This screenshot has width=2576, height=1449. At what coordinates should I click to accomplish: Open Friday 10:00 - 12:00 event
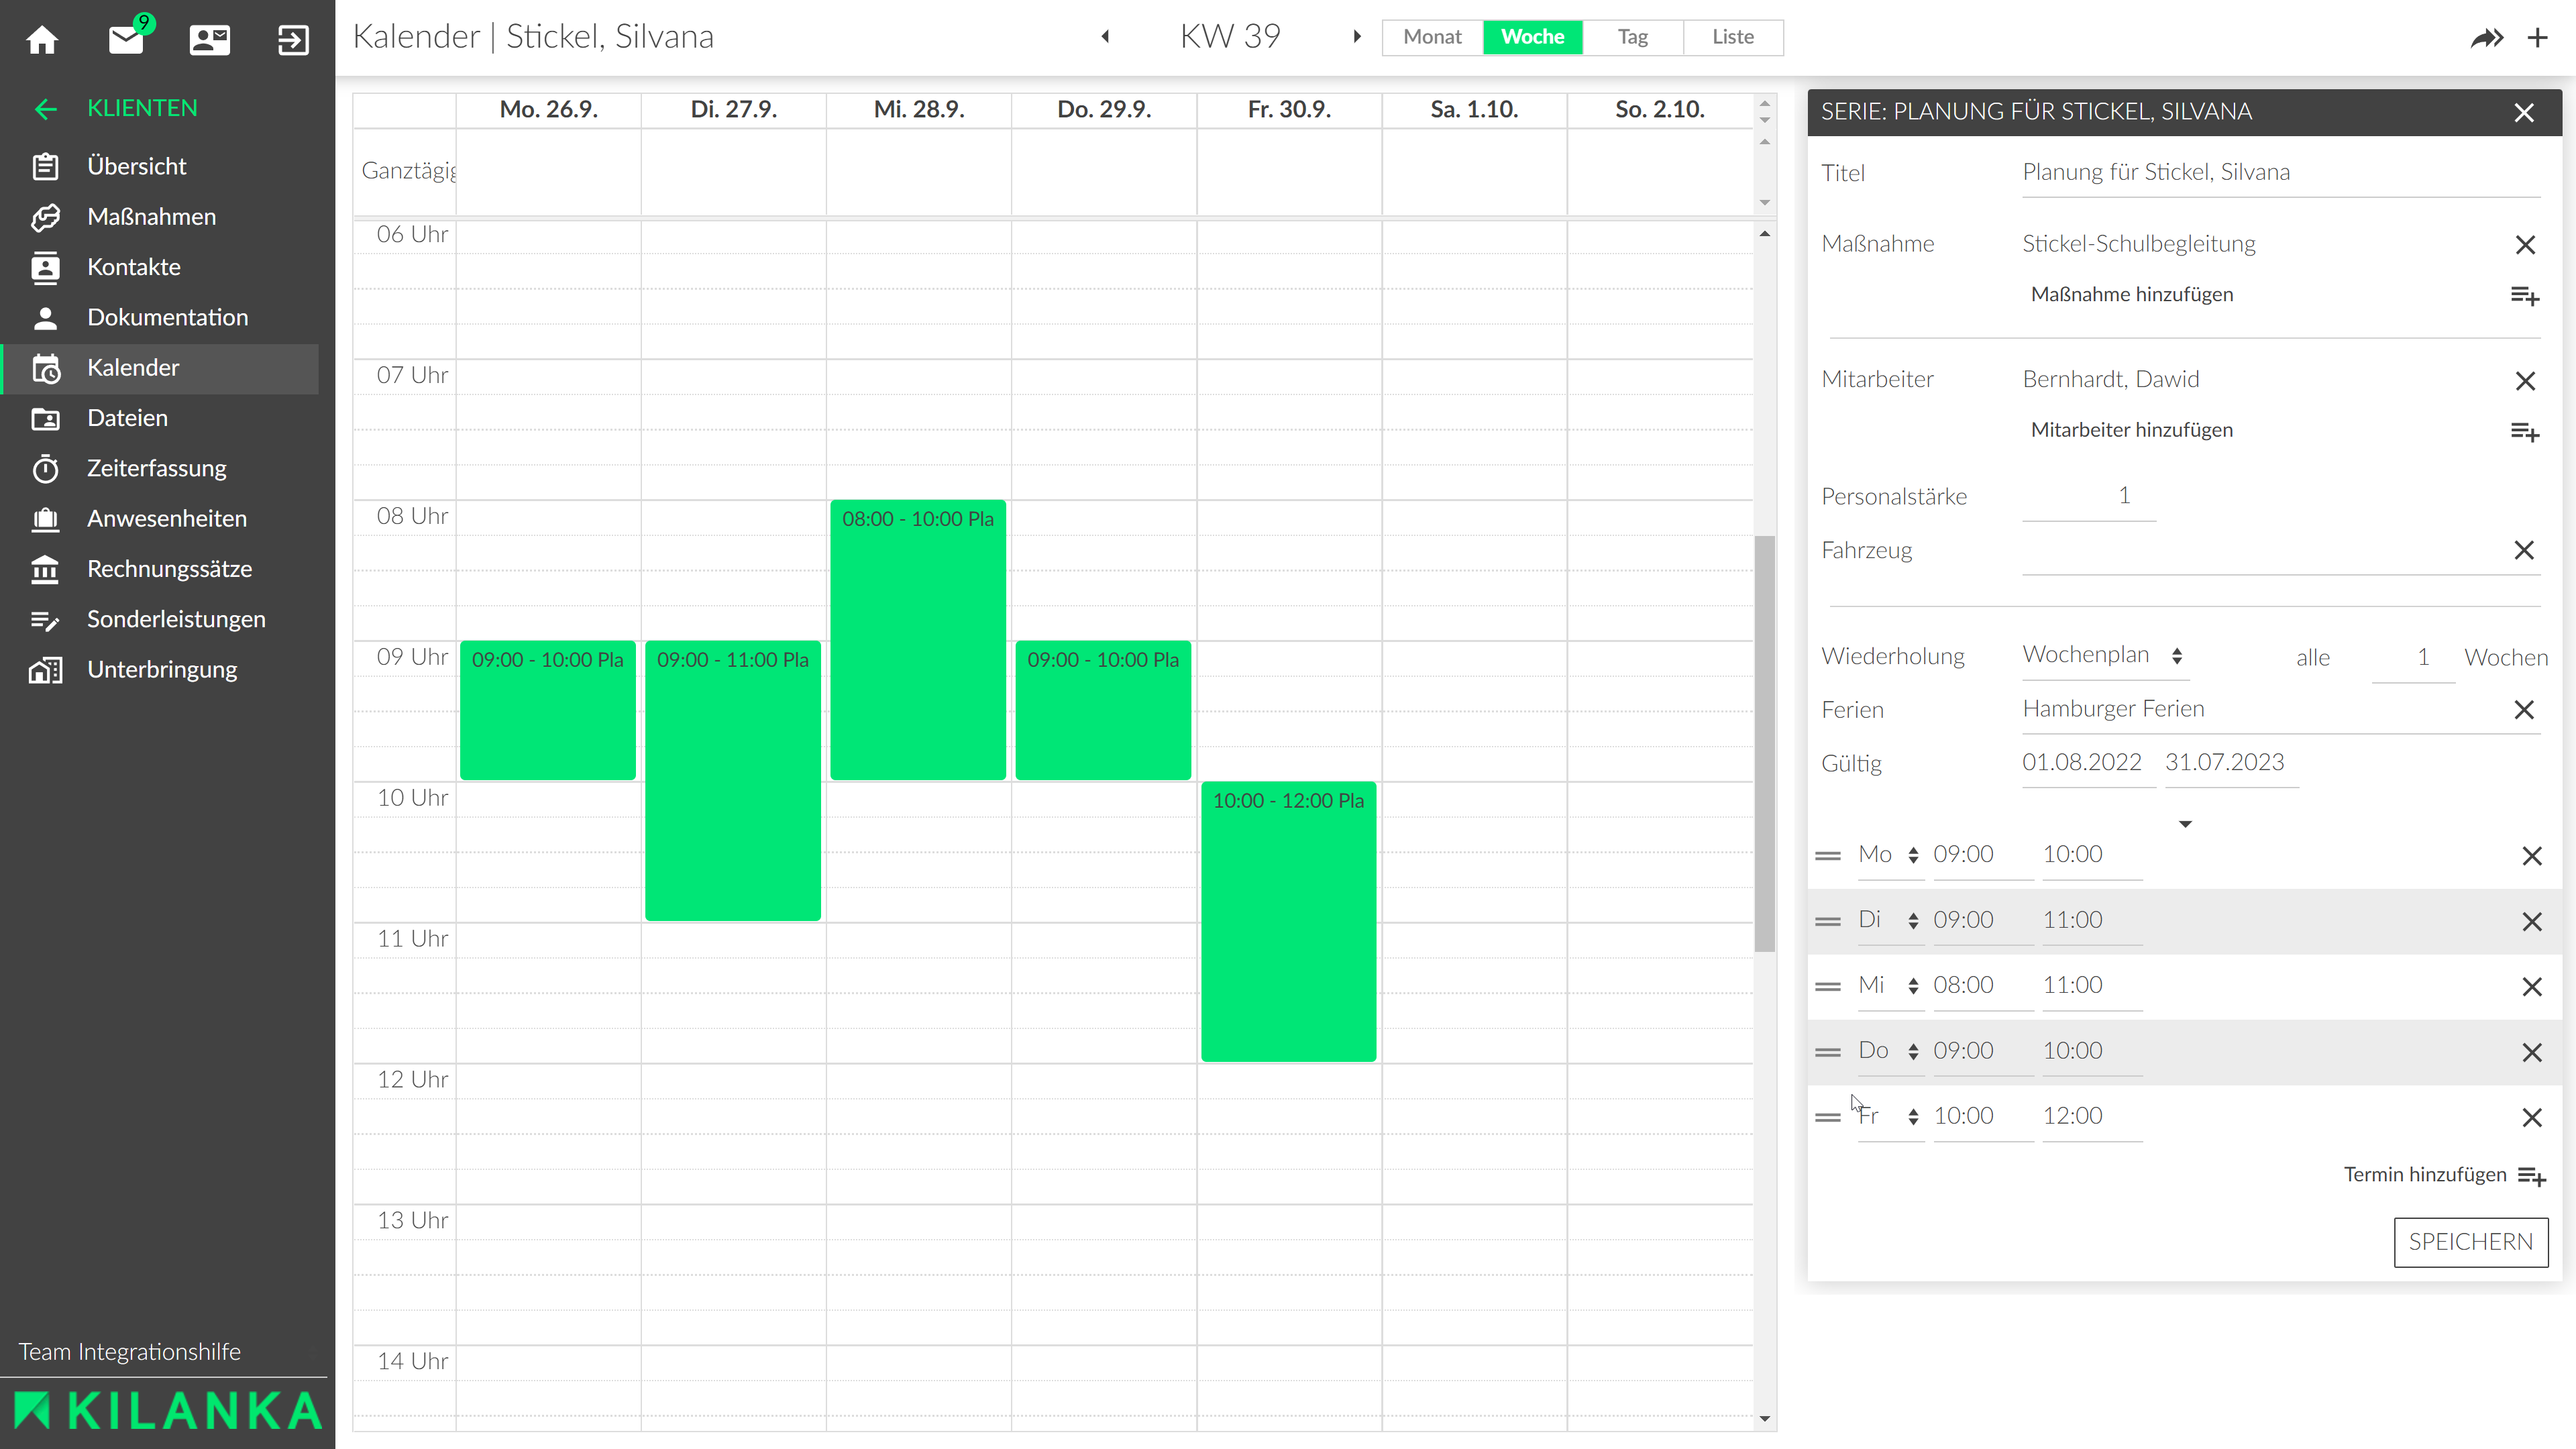[1288, 921]
